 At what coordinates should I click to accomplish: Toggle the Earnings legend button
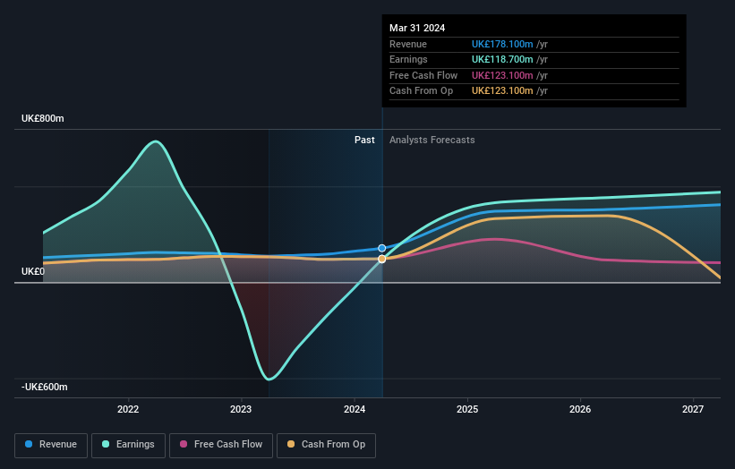(128, 445)
